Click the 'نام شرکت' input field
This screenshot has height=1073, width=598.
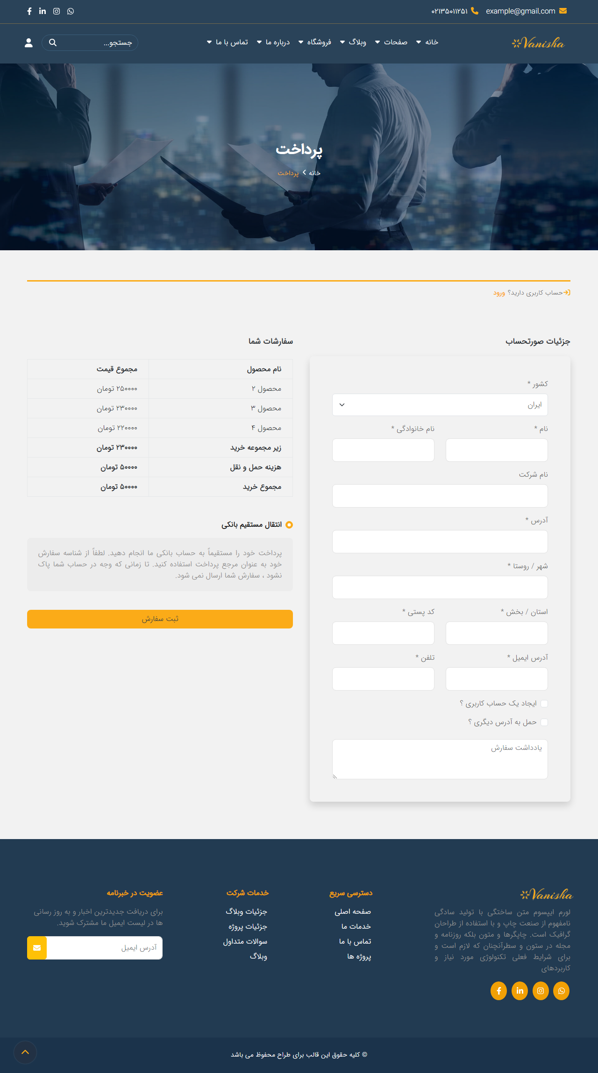(440, 496)
